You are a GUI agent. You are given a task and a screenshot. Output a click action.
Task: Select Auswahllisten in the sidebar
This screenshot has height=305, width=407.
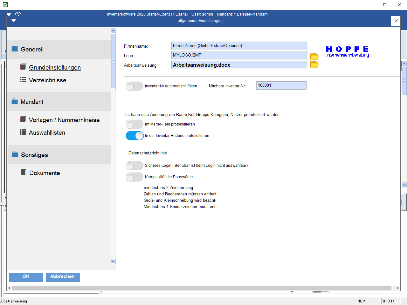(x=47, y=132)
